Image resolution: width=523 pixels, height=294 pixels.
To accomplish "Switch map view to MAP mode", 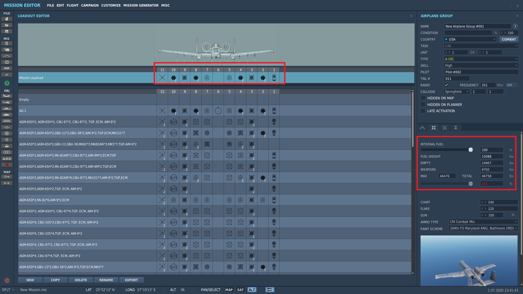I will [229, 290].
